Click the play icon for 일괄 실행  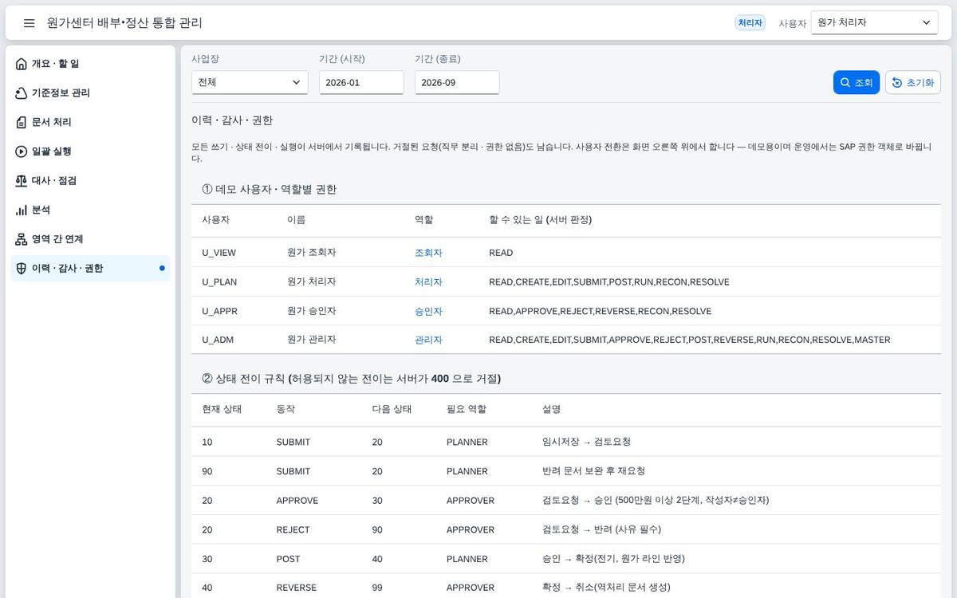(22, 151)
